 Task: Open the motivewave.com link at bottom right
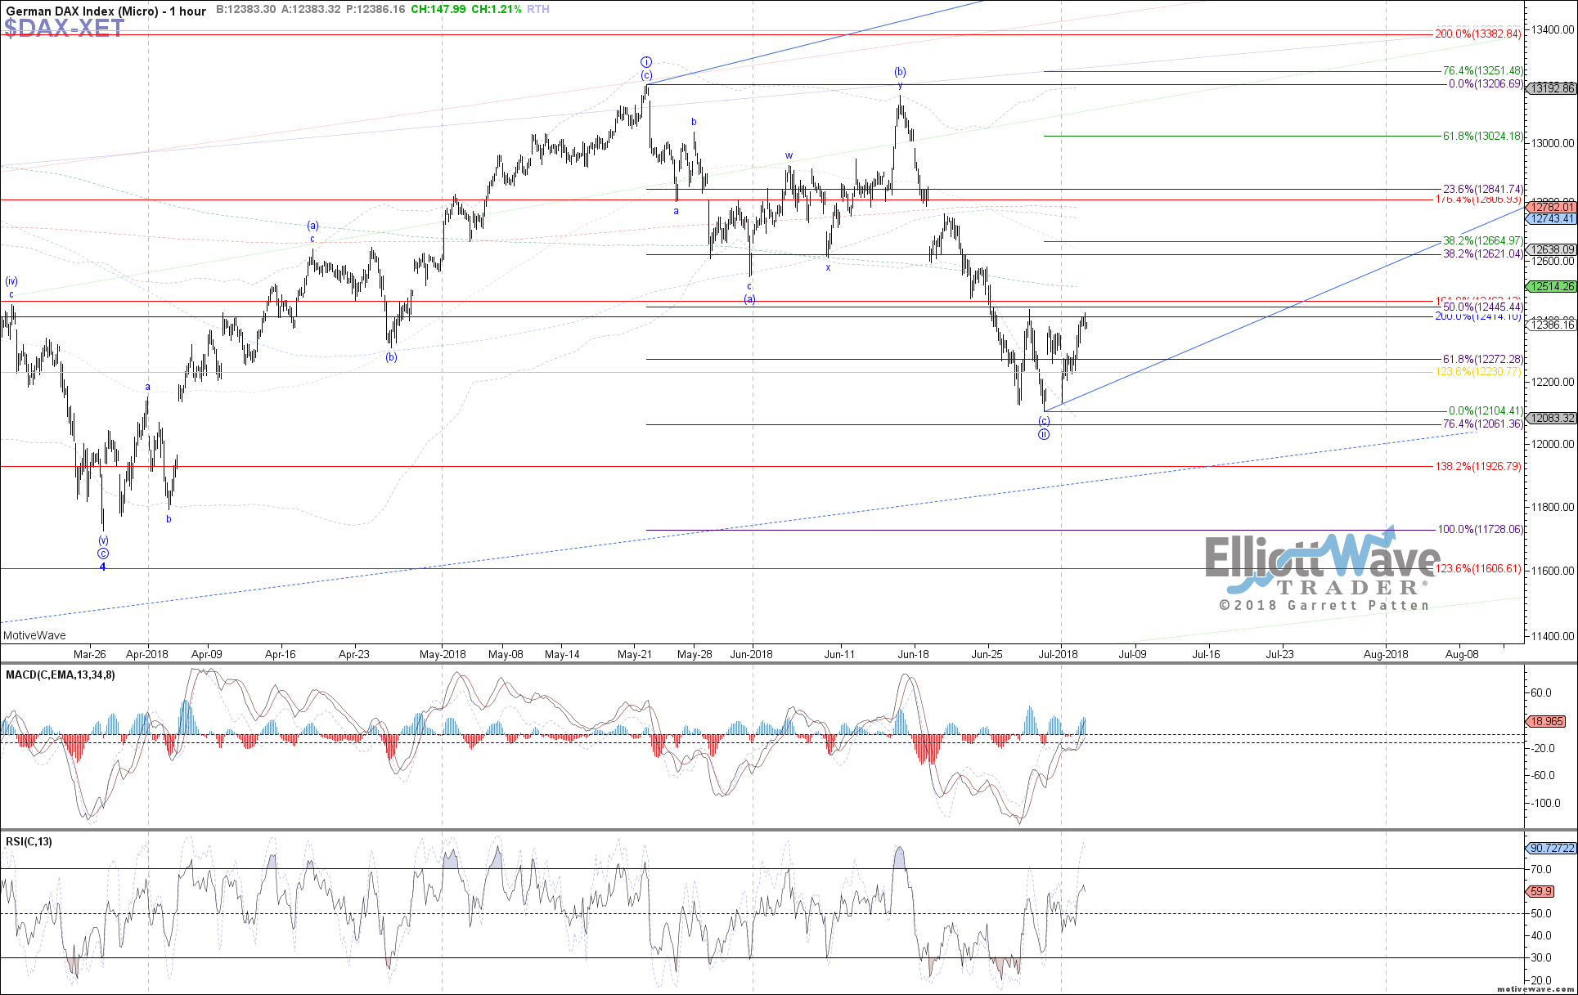pos(1536,989)
